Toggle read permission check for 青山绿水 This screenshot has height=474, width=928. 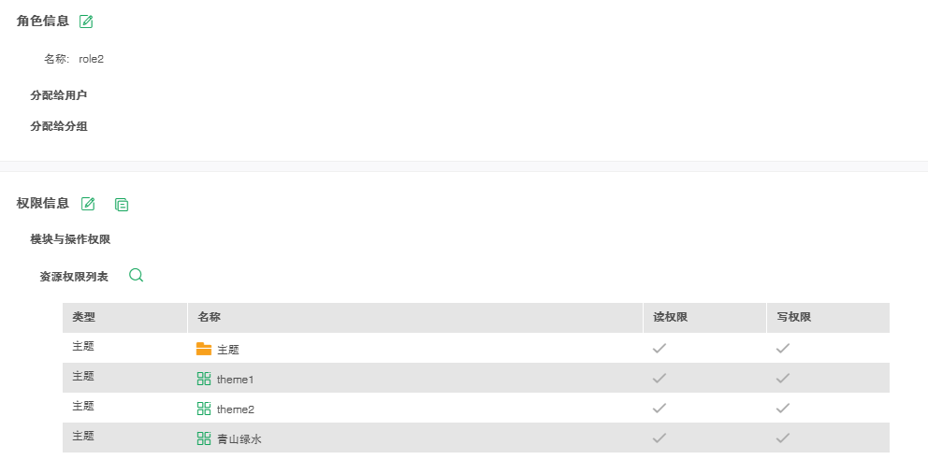point(660,438)
